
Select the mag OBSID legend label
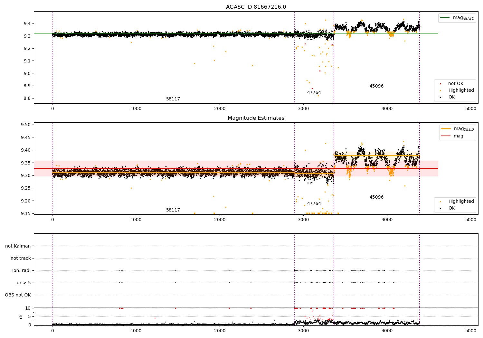click(x=464, y=129)
